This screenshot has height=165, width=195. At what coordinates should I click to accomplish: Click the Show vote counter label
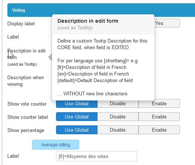pos(27,104)
